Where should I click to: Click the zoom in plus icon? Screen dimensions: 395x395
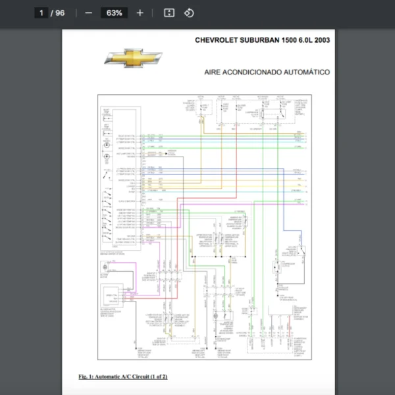(x=140, y=13)
